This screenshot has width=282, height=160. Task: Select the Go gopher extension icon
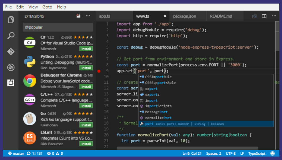coord(30,119)
